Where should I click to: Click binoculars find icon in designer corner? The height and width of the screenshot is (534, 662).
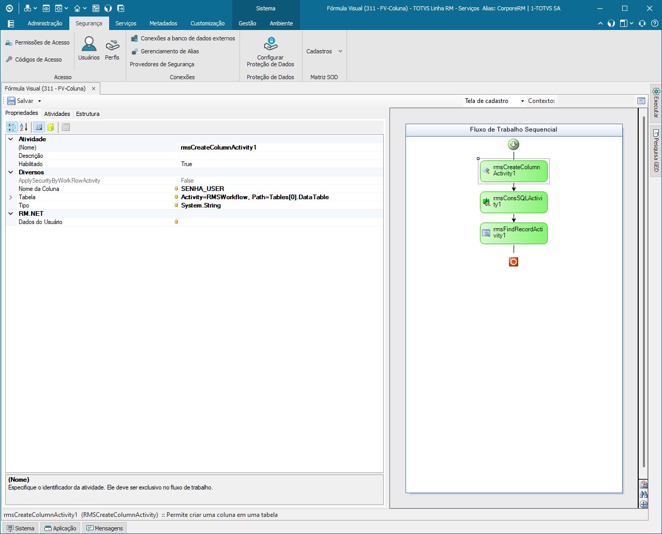click(x=644, y=495)
